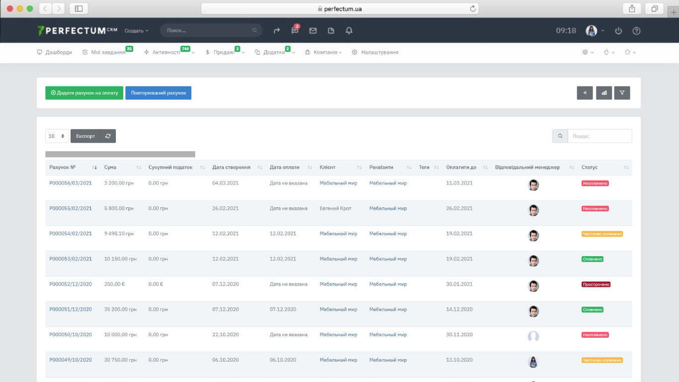Click the share arrow icon in header
The height and width of the screenshot is (382, 679).
[277, 31]
